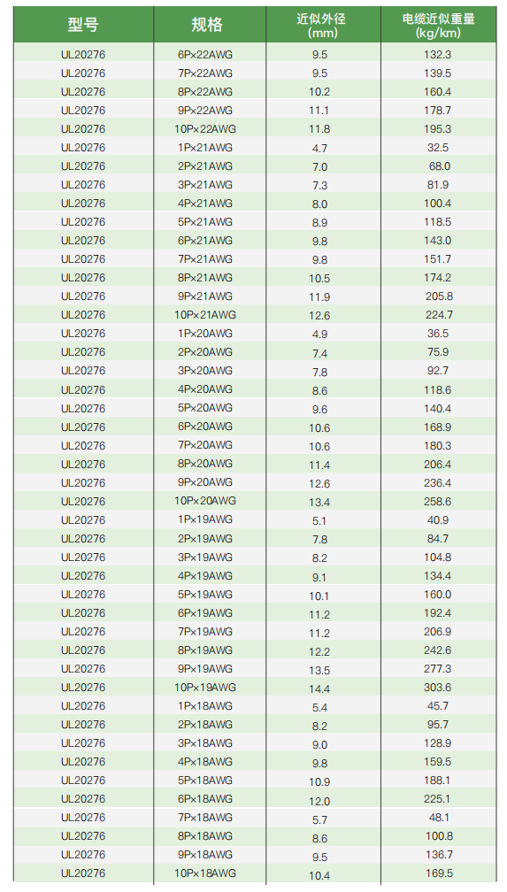Select the 10P×22AWG specification cell
The height and width of the screenshot is (892, 507).
(205, 129)
